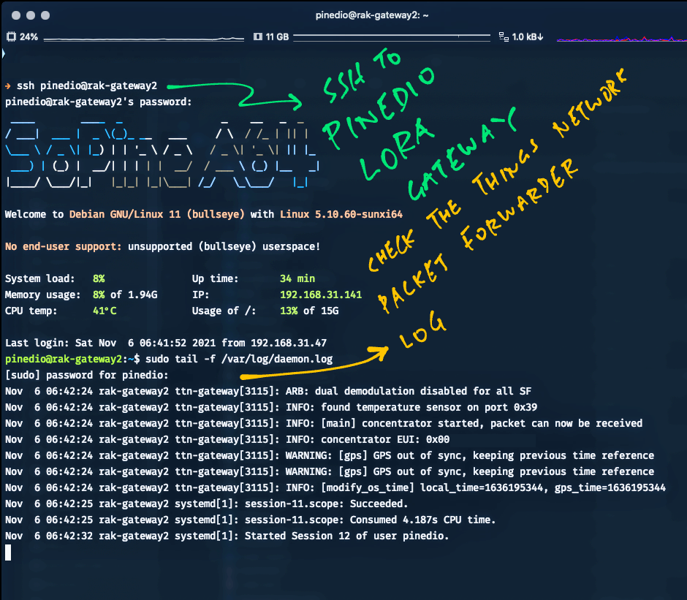
Task: Click the rightmost window control dot
Action: click(45, 14)
